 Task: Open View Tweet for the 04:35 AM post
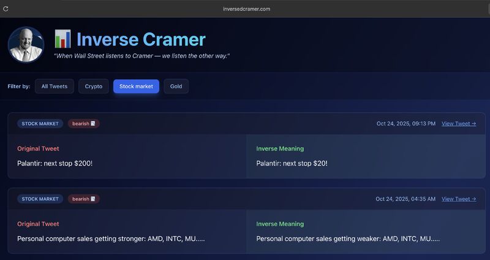pyautogui.click(x=459, y=199)
